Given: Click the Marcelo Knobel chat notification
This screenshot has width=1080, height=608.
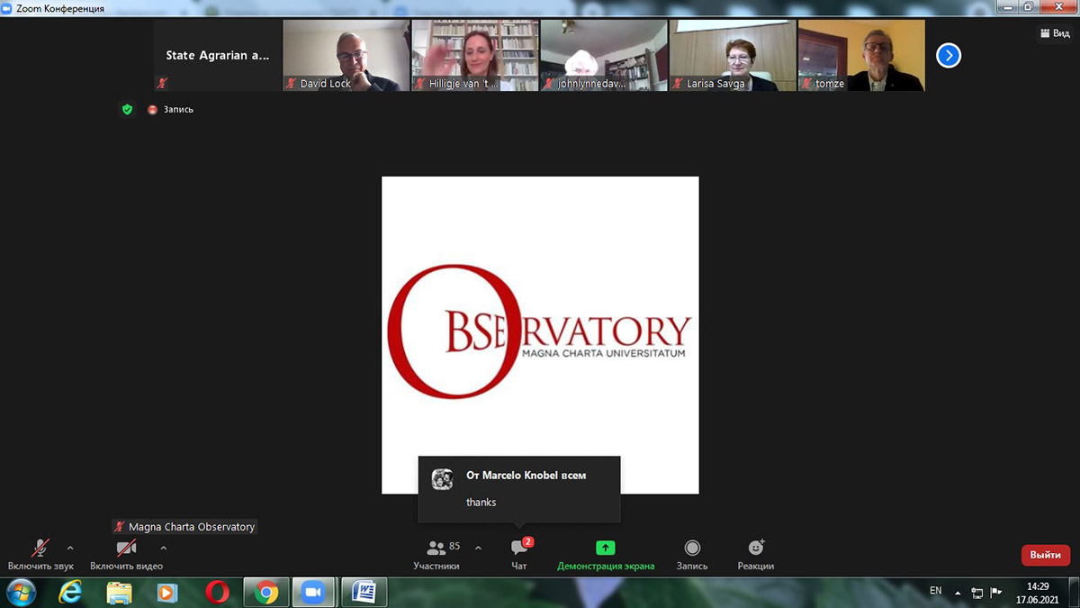Looking at the screenshot, I should click(x=519, y=488).
